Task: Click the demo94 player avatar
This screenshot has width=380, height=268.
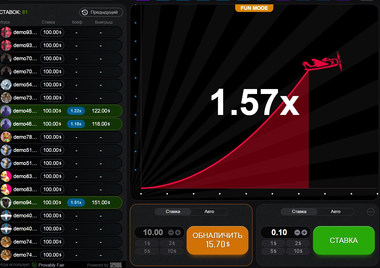Action: pyautogui.click(x=6, y=203)
